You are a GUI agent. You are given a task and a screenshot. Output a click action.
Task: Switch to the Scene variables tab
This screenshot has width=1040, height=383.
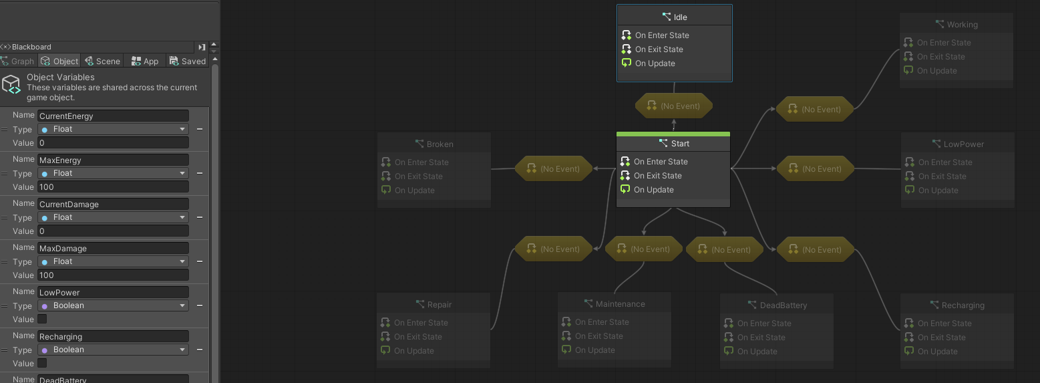(102, 61)
